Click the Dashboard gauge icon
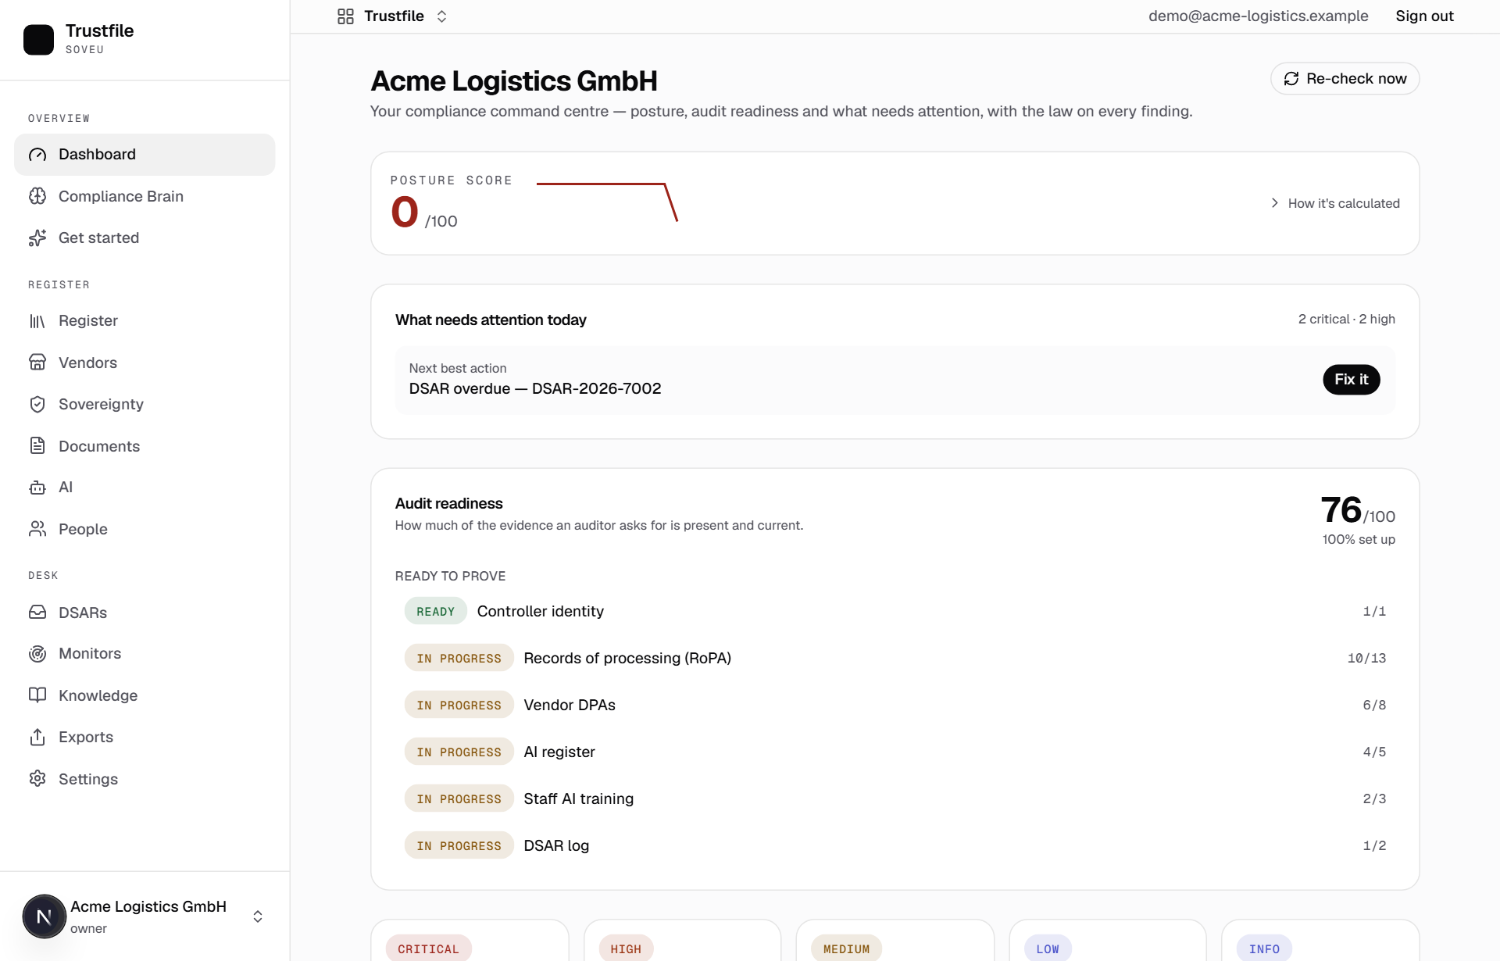Screen dimensions: 1500x961 (x=37, y=155)
